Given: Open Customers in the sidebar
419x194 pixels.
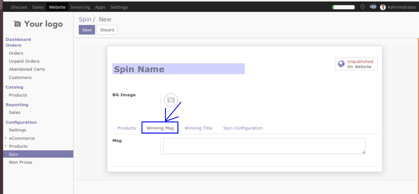Looking at the screenshot, I should 20,78.
